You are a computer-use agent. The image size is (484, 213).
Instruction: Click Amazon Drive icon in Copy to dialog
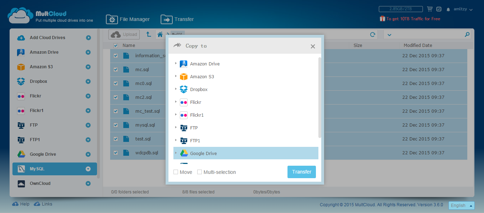pos(183,64)
